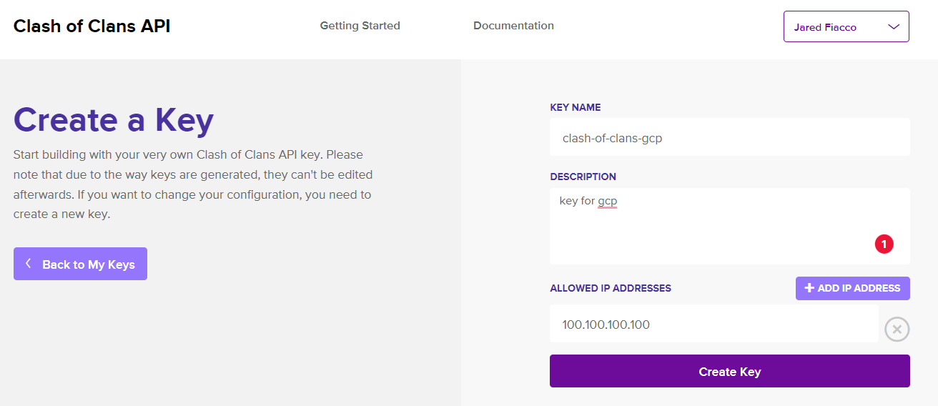Focus the Key Name input field
Screen dimensions: 938x406
(x=730, y=137)
